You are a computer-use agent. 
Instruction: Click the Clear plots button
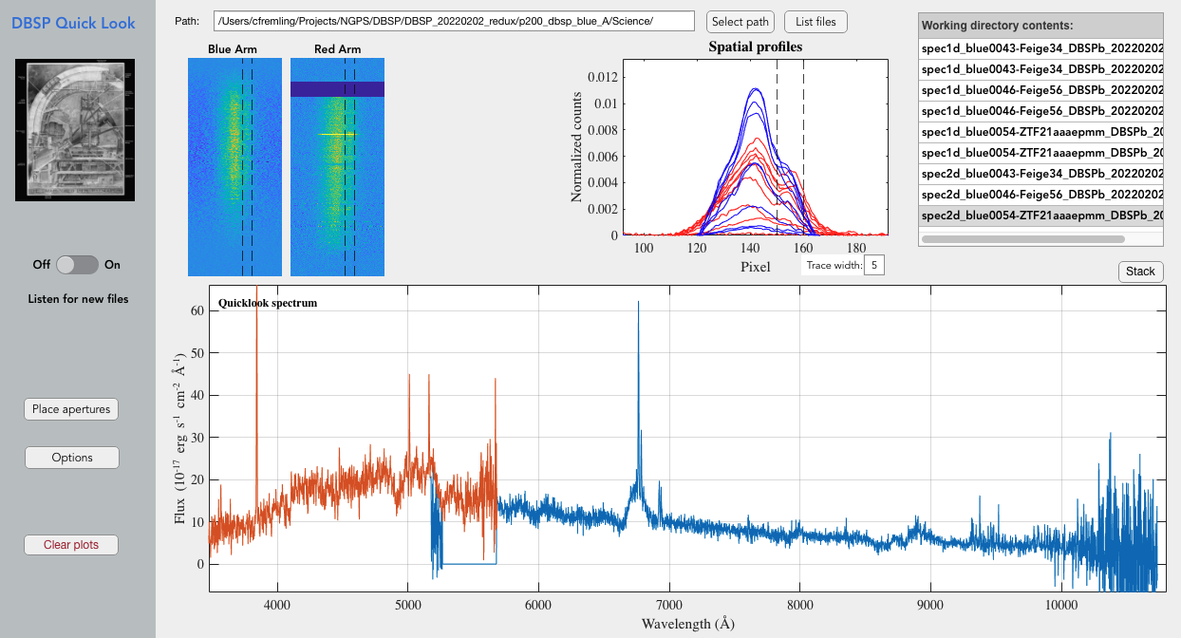pyautogui.click(x=72, y=545)
